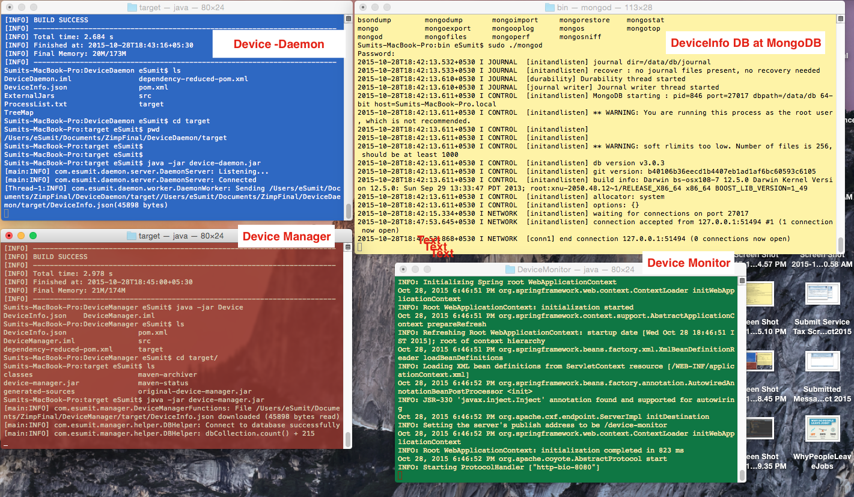Click the 'Connect to database successfully' log line
The width and height of the screenshot is (854, 497).
point(172,425)
